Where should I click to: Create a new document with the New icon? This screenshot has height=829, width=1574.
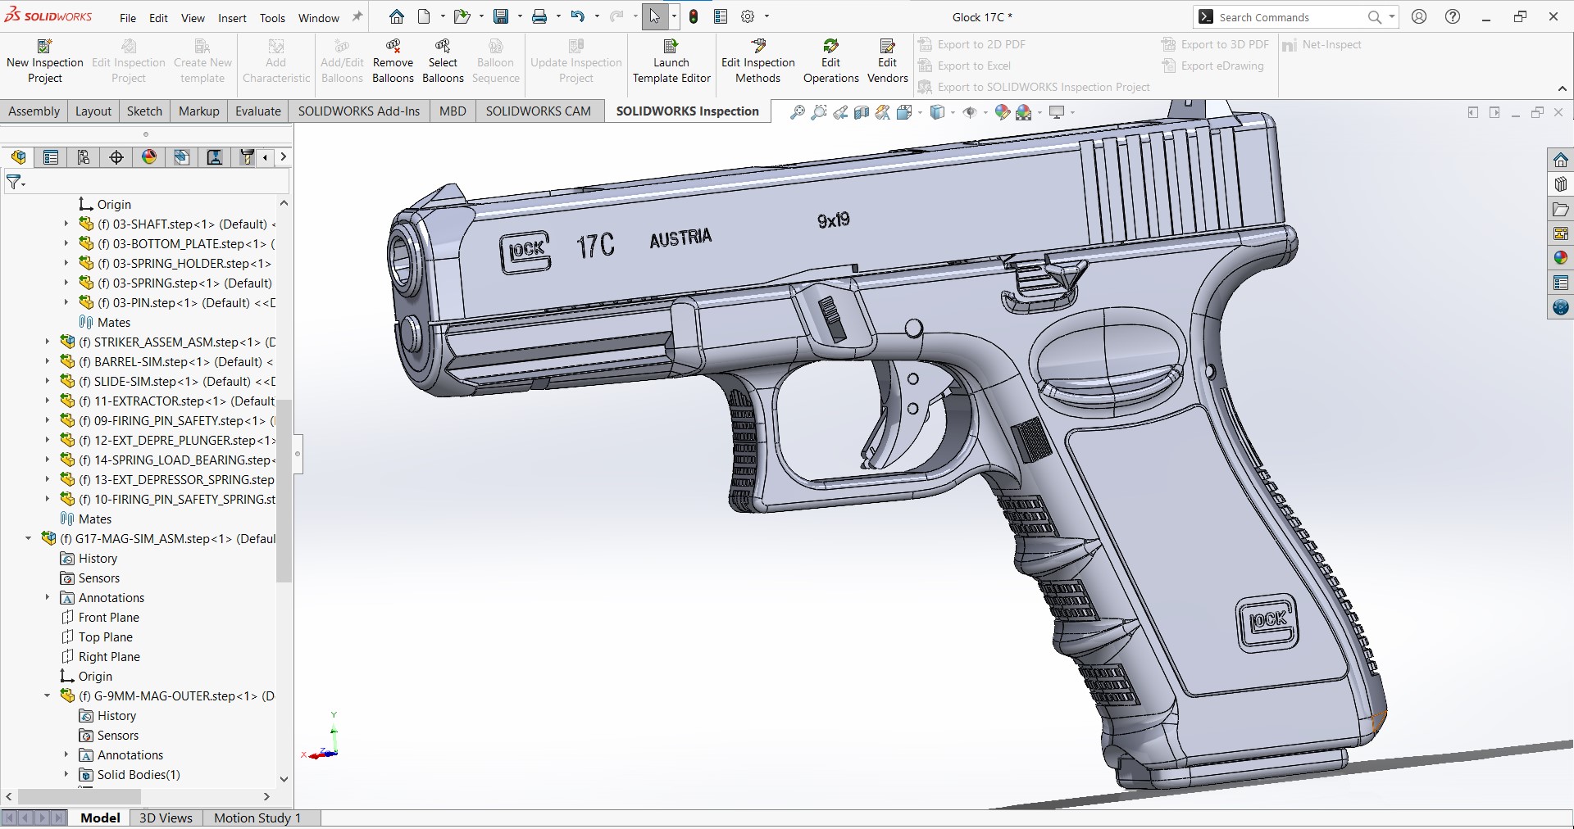pyautogui.click(x=424, y=16)
